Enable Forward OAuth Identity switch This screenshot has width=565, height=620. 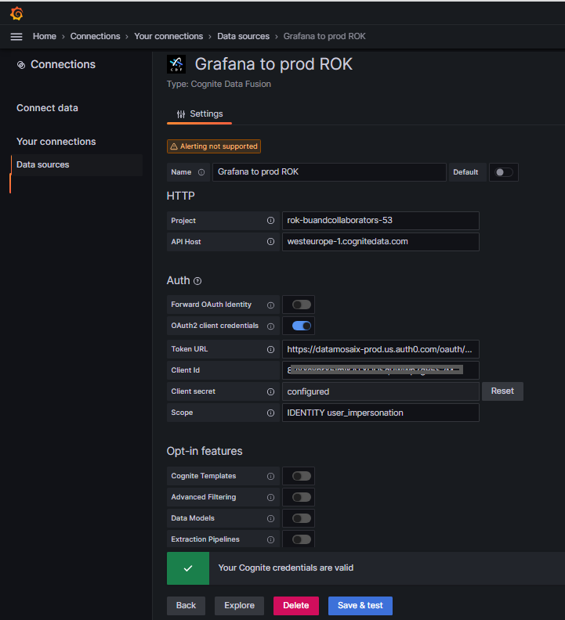point(301,305)
